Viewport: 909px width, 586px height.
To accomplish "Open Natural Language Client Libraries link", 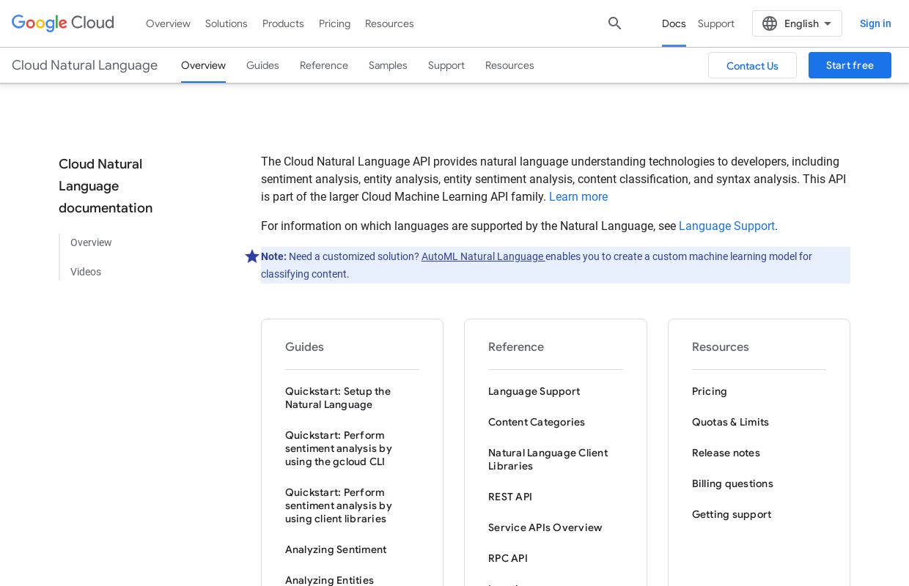I will pos(548,459).
